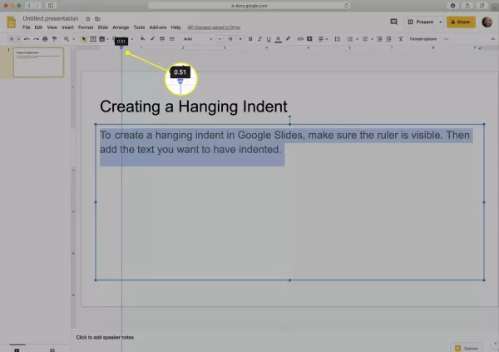Click the Border weight icon
The height and width of the screenshot is (352, 499).
click(x=162, y=39)
